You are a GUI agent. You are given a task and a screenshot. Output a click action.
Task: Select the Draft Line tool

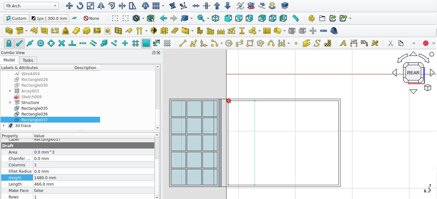(183, 43)
